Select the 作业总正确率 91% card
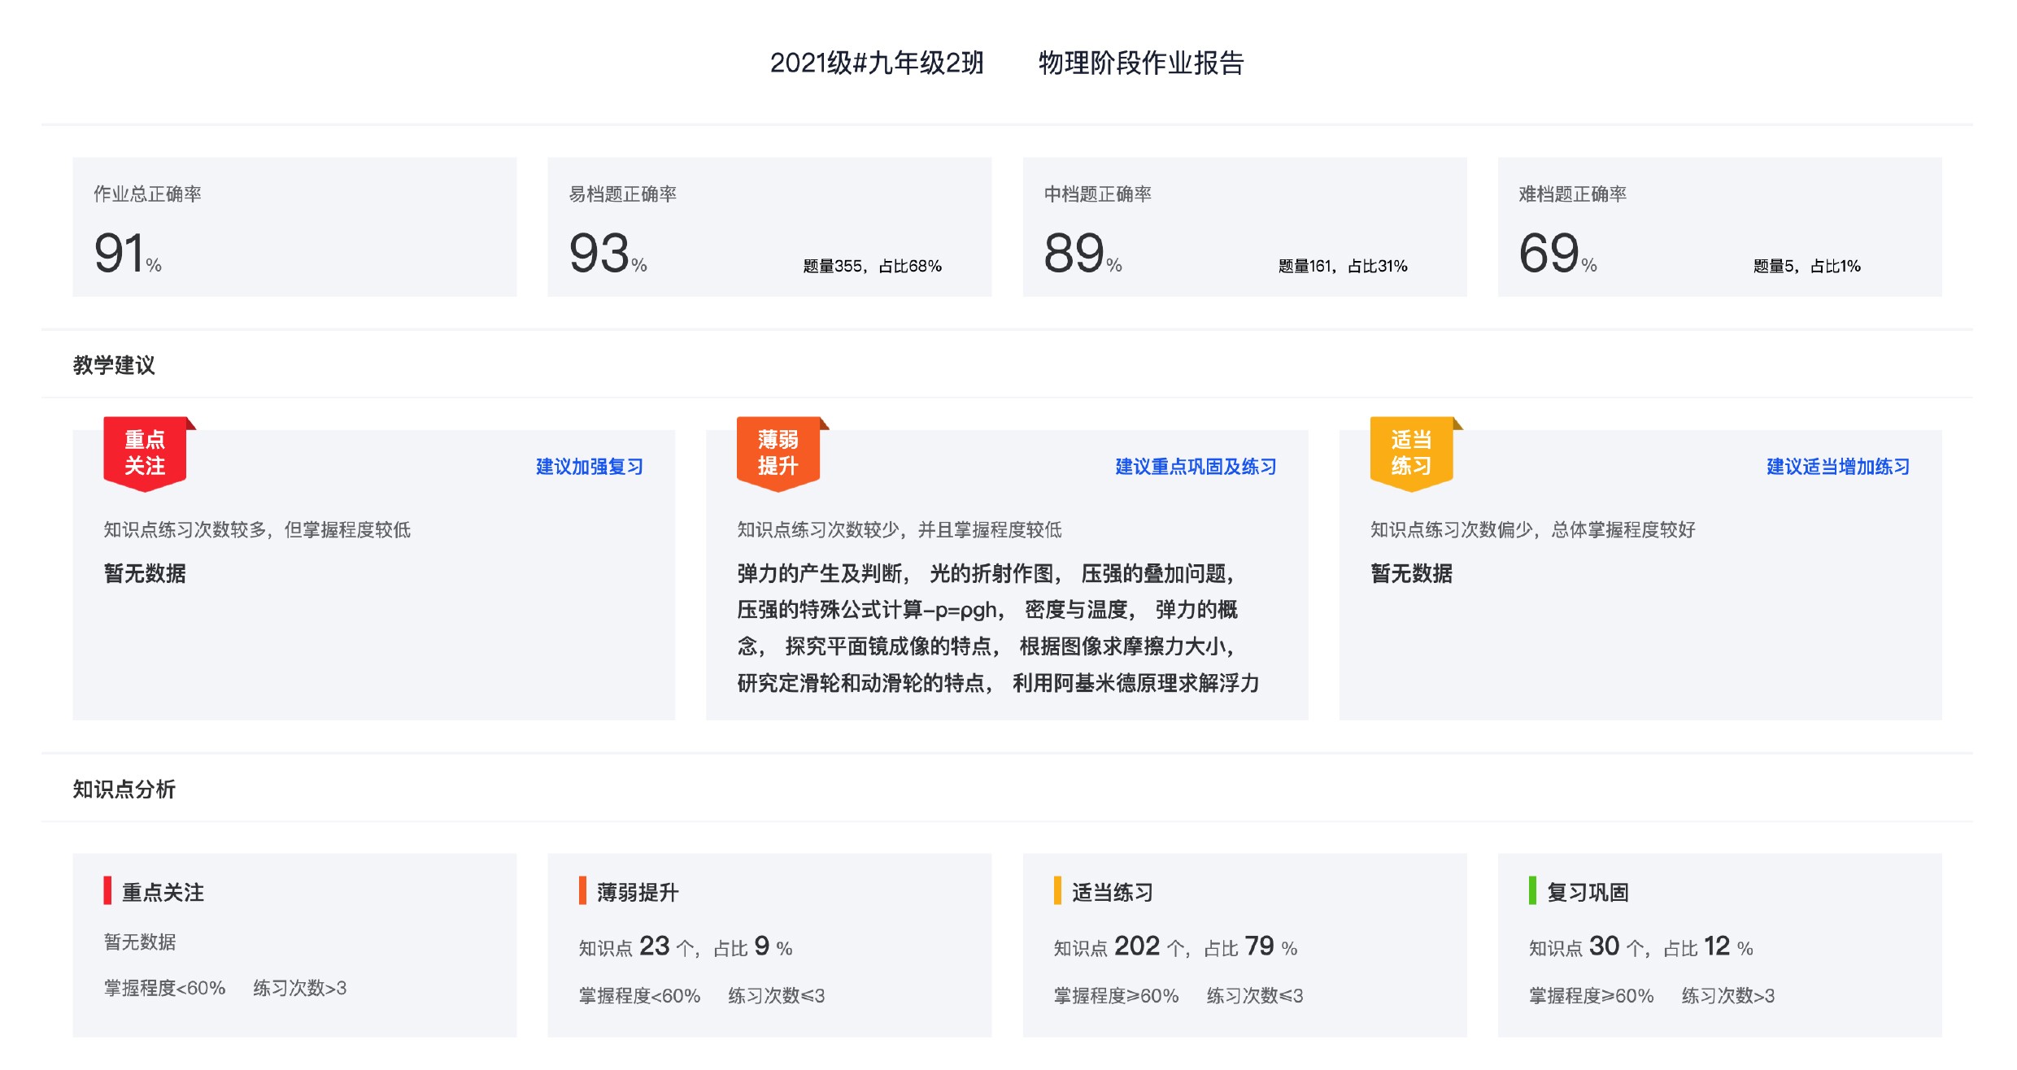 [x=294, y=227]
